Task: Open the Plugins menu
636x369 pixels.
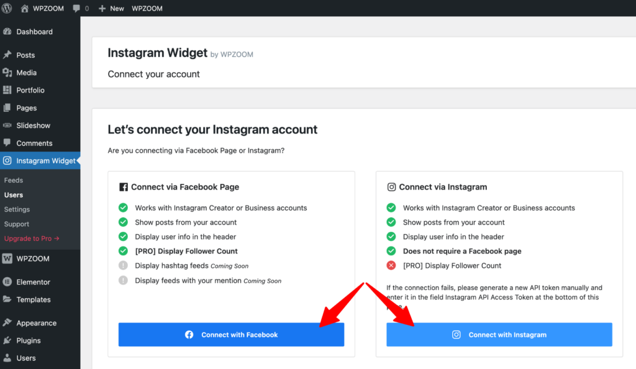Action: (29, 340)
